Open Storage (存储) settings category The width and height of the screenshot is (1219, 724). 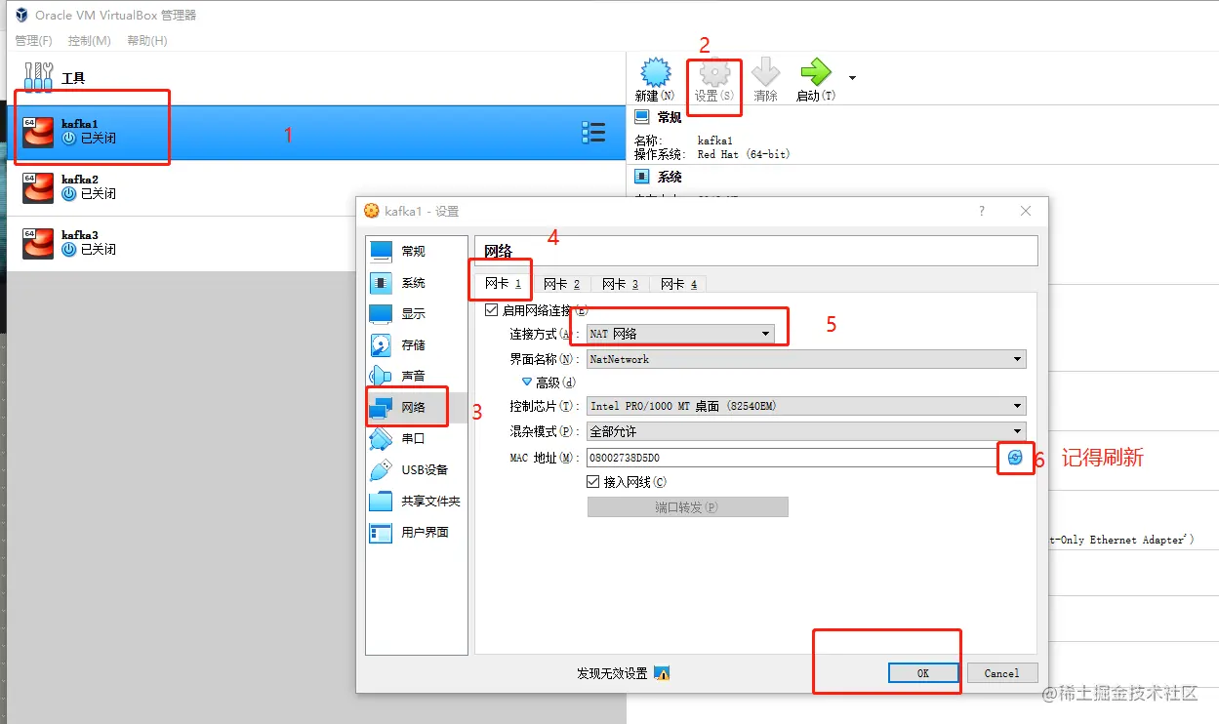click(417, 344)
